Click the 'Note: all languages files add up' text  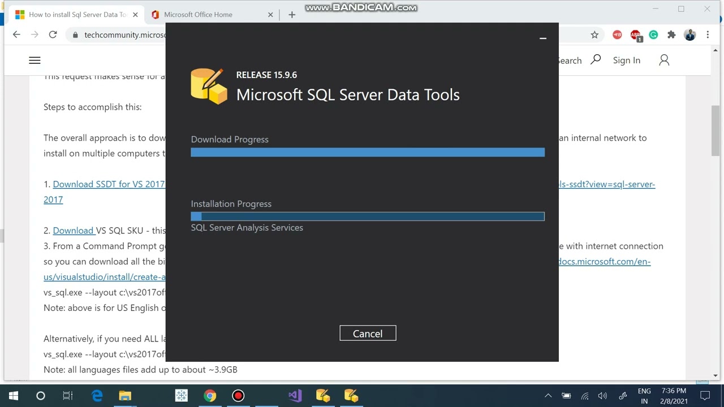pyautogui.click(x=140, y=370)
